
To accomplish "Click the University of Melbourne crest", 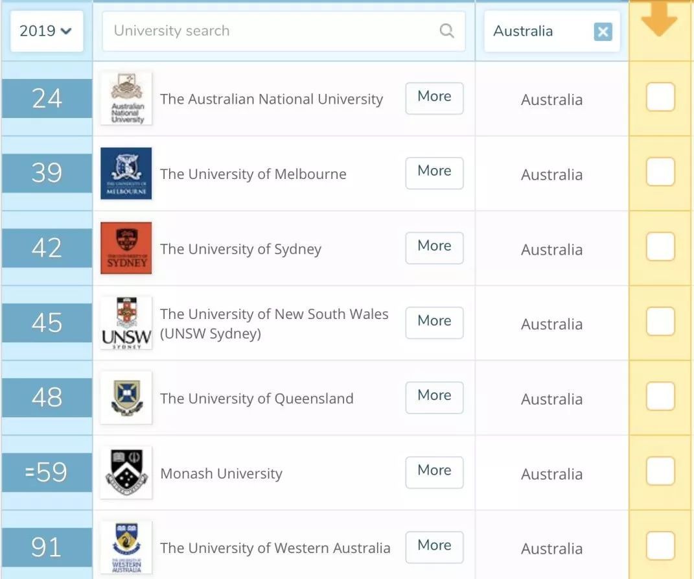I will pos(126,173).
